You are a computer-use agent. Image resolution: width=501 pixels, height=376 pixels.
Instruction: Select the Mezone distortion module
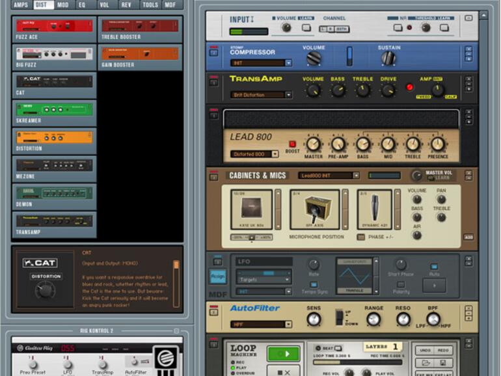click(x=54, y=168)
